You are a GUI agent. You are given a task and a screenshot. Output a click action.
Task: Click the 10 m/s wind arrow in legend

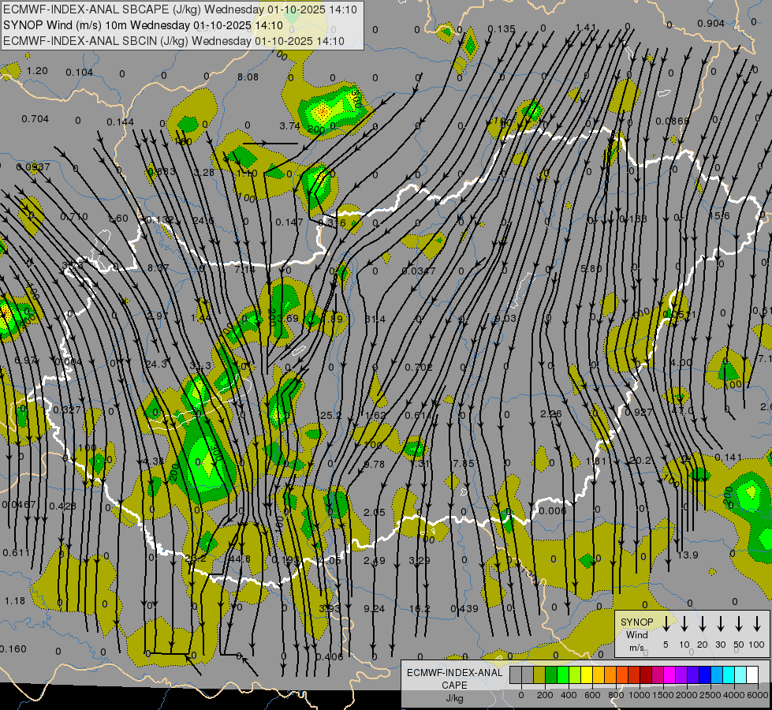click(684, 624)
